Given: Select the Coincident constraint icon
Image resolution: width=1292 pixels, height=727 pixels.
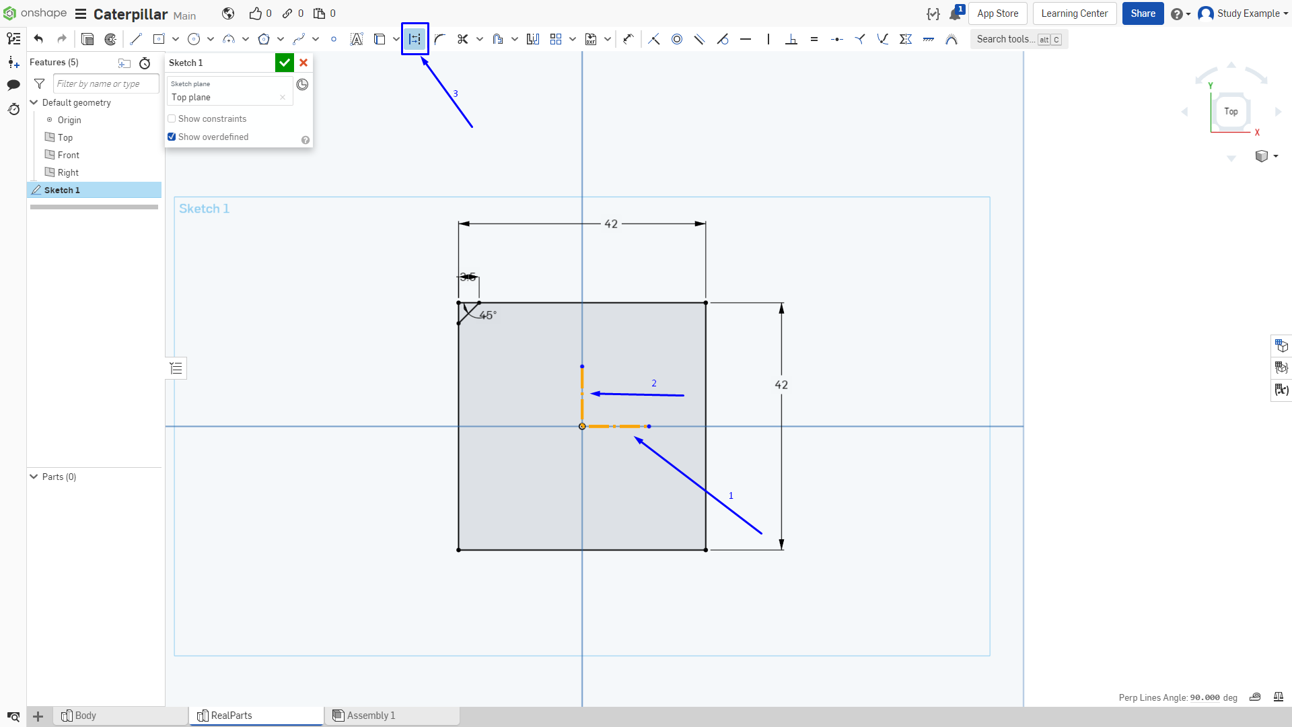Looking at the screenshot, I should pos(654,39).
